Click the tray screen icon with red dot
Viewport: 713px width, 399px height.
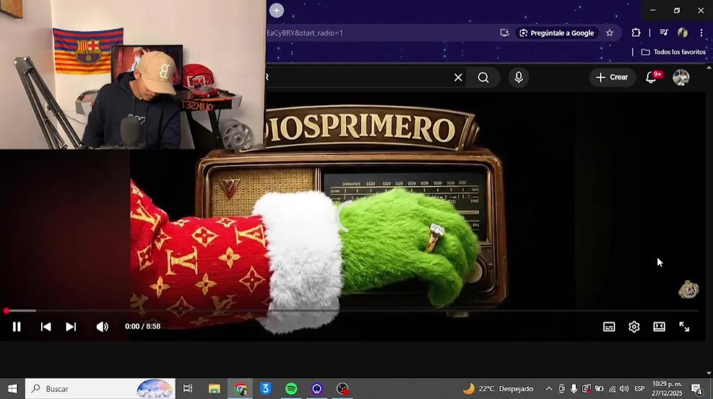coord(586,388)
